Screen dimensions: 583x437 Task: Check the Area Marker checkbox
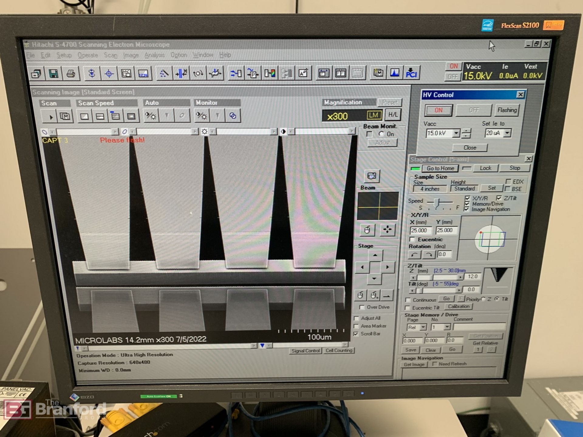click(356, 326)
